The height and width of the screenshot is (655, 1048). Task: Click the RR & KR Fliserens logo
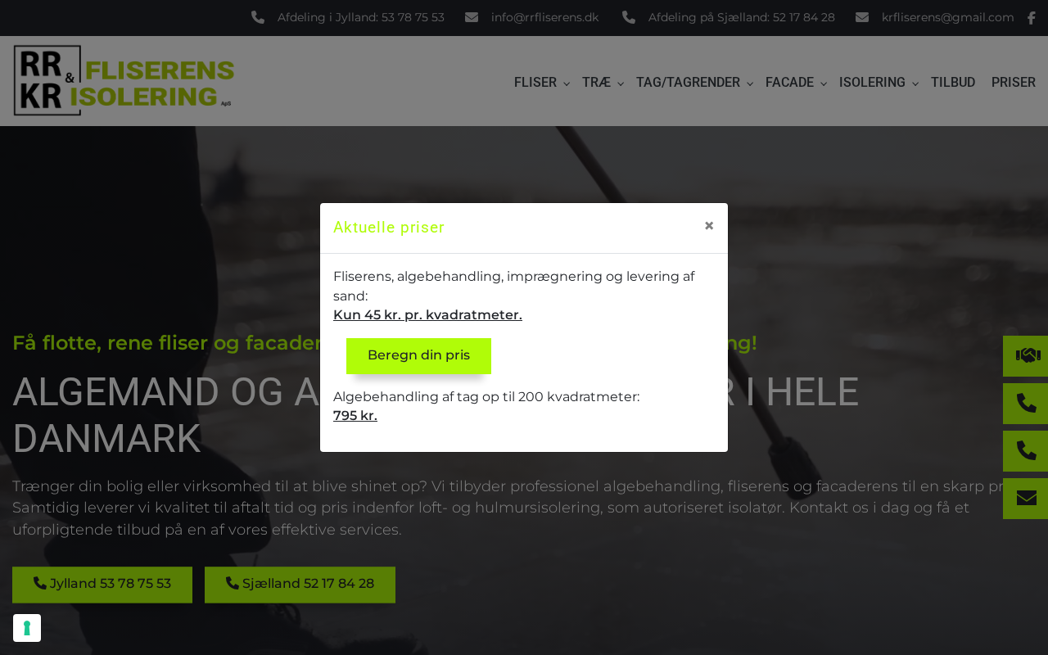pos(124,80)
